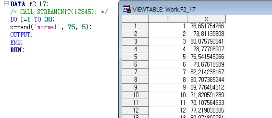
Task: Click the RUN keyword in code
Action: click(16, 50)
